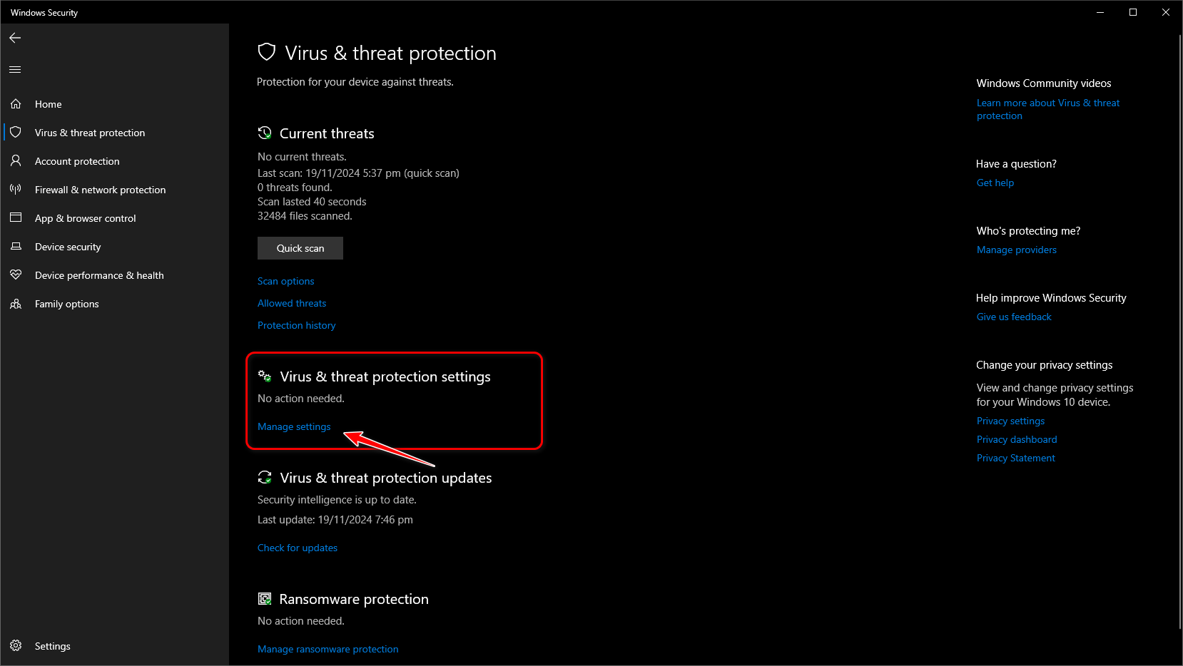Click the Firewall & network protection antenna icon

(16, 190)
